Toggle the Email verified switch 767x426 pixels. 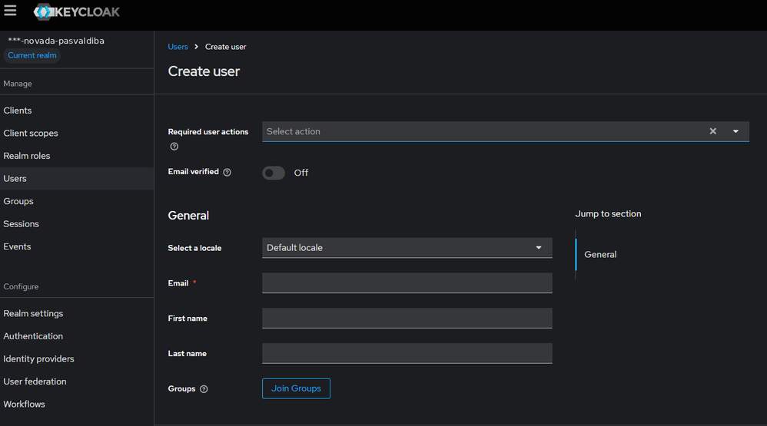click(274, 173)
